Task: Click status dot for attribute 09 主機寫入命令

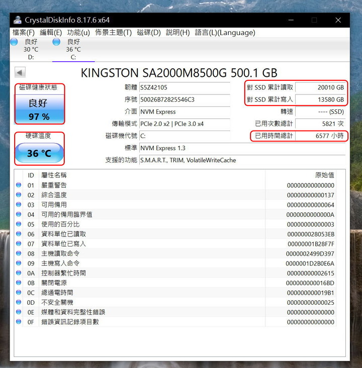Action: [19, 263]
